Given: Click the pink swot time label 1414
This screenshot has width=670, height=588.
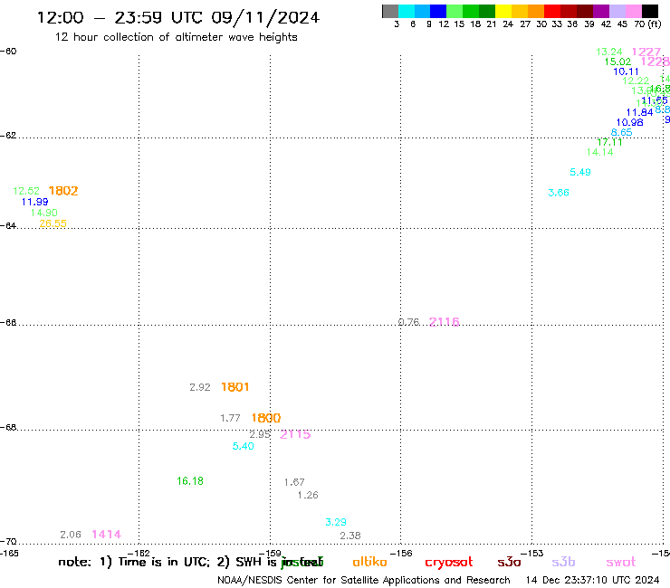Looking at the screenshot, I should point(107,535).
